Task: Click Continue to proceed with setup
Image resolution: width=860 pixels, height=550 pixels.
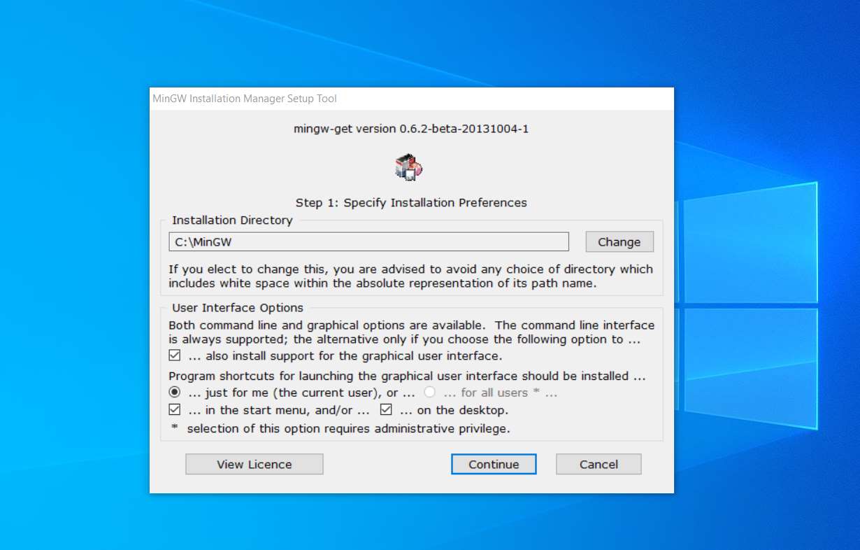Action: [494, 464]
